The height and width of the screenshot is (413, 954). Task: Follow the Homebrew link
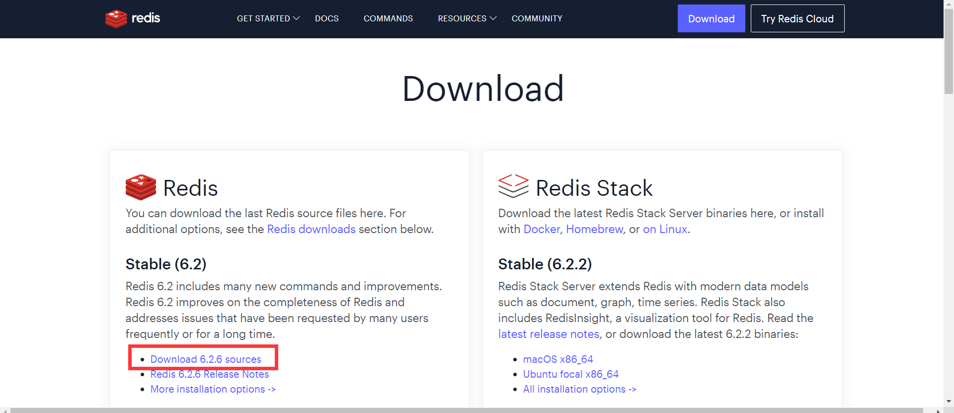pos(594,229)
